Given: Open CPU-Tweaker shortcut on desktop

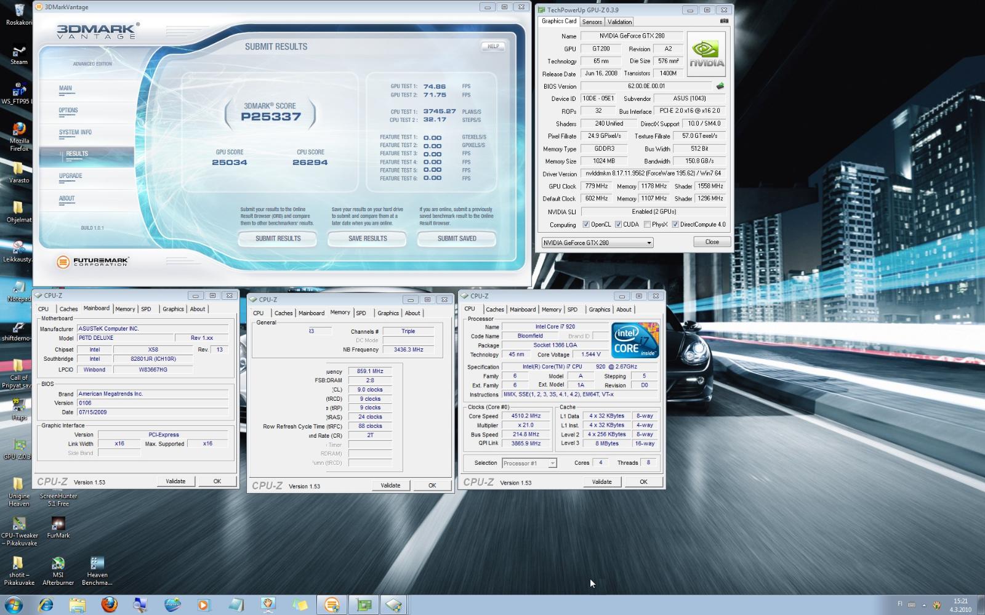Looking at the screenshot, I should pos(19,531).
